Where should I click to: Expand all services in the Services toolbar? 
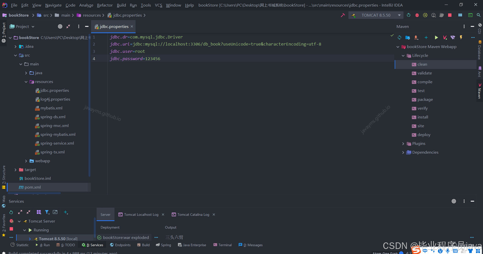click(x=20, y=212)
